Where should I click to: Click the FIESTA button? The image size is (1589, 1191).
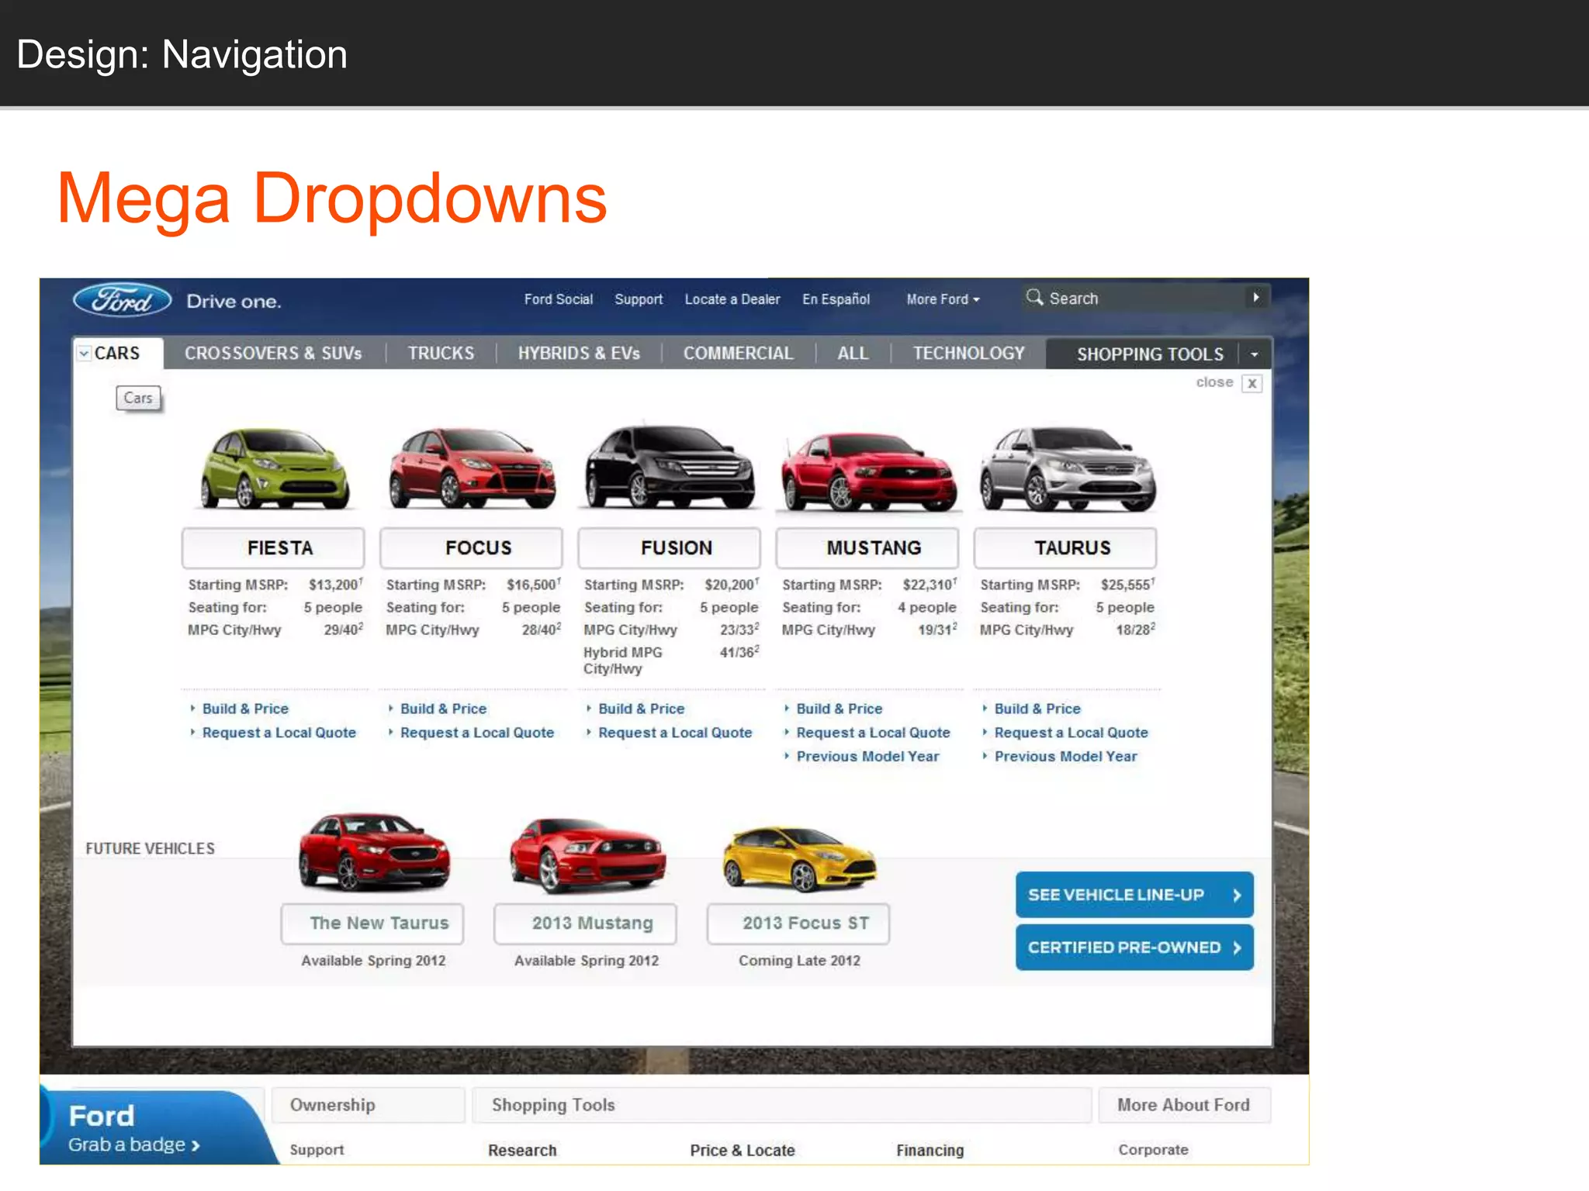pos(273,547)
